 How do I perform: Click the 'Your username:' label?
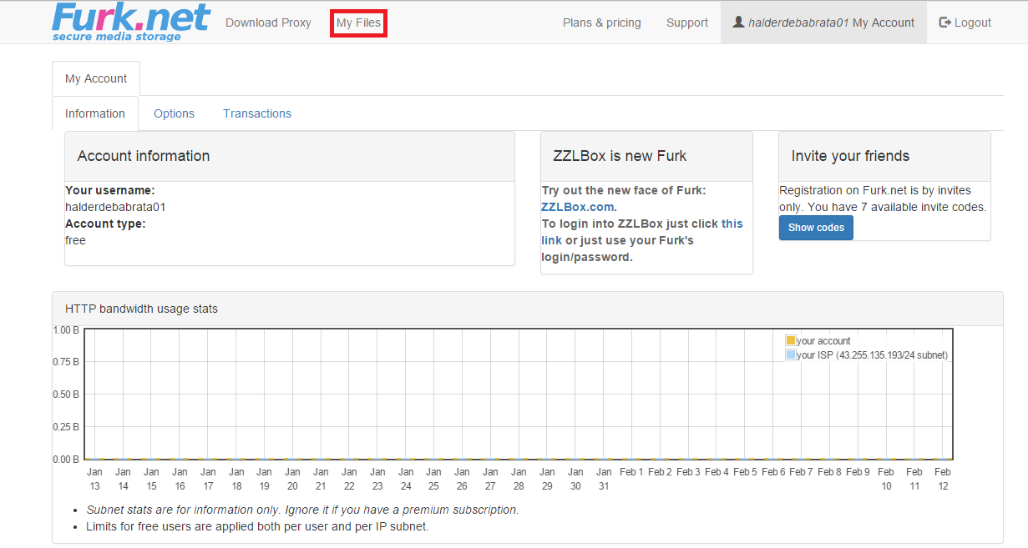tap(110, 190)
